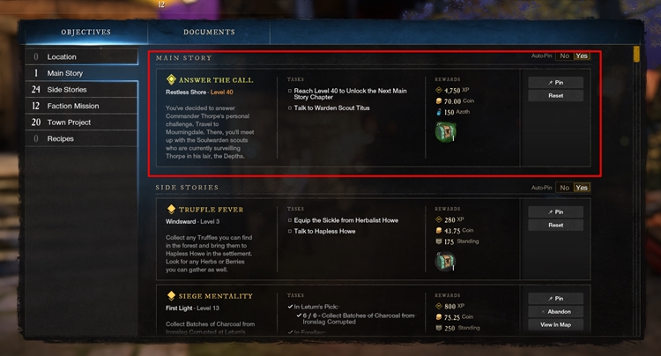Image resolution: width=661 pixels, height=356 pixels.
Task: Click the Truffle Fever 175 Standing icon
Action: click(x=439, y=241)
